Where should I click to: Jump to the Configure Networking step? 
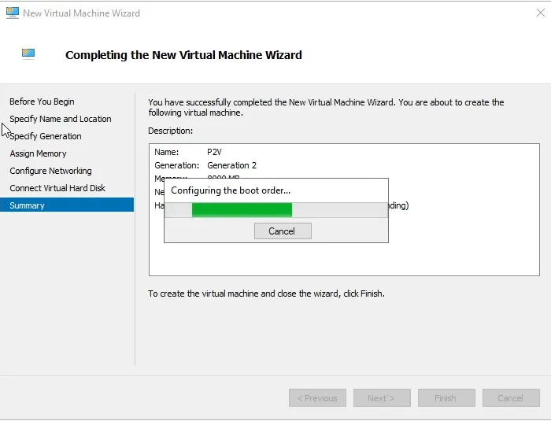50,171
